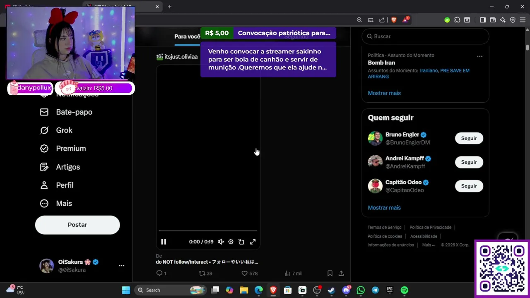The height and width of the screenshot is (298, 530).
Task: Click the taskbar Search box
Action: coord(171,290)
